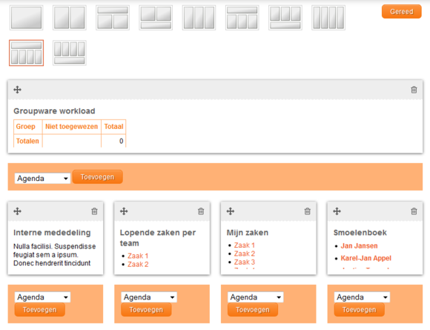Delete the Groupware workload widget via trash icon
430x330 pixels.
tap(414, 90)
